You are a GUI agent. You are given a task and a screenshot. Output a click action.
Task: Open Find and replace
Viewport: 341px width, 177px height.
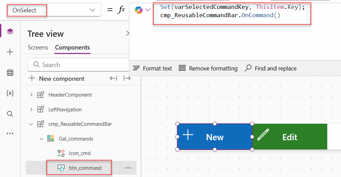click(x=271, y=68)
